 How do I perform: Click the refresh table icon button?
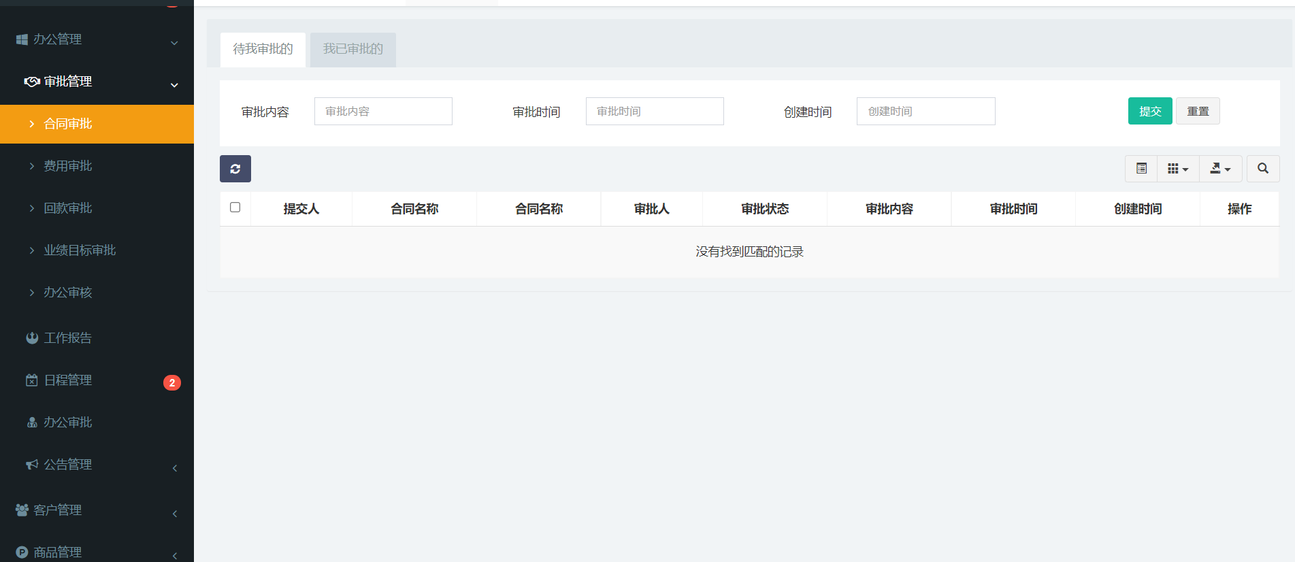(235, 169)
